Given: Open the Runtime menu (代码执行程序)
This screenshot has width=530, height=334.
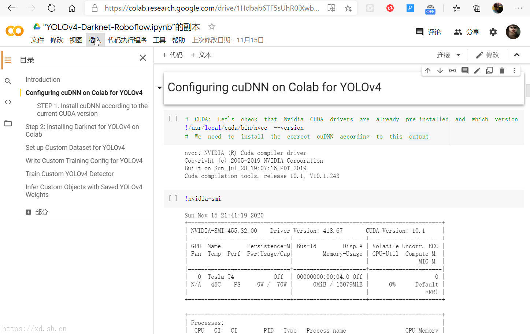Looking at the screenshot, I should [x=127, y=40].
